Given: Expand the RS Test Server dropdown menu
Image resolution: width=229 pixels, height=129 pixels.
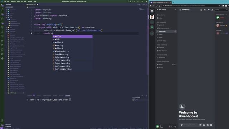Looking at the screenshot, I should point(175,10).
